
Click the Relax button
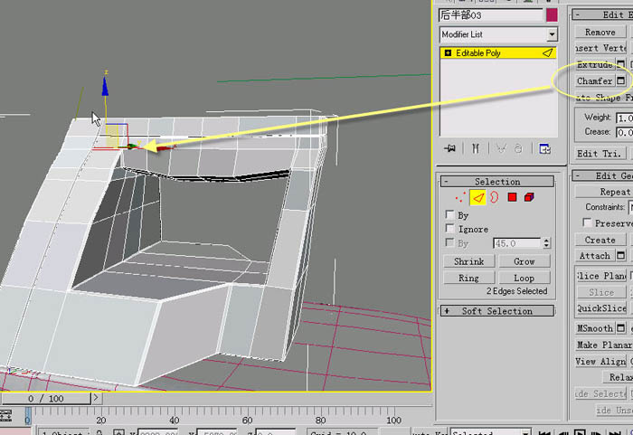(x=618, y=377)
